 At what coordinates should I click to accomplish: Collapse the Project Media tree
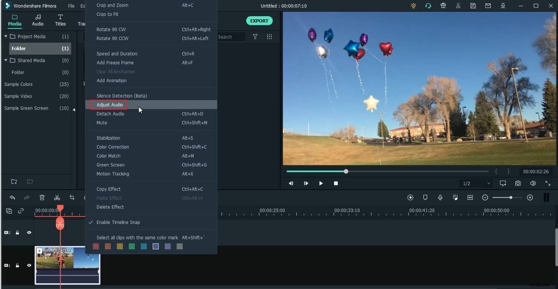pos(6,37)
